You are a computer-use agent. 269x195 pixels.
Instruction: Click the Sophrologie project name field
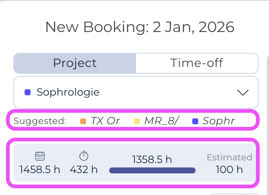pos(68,92)
